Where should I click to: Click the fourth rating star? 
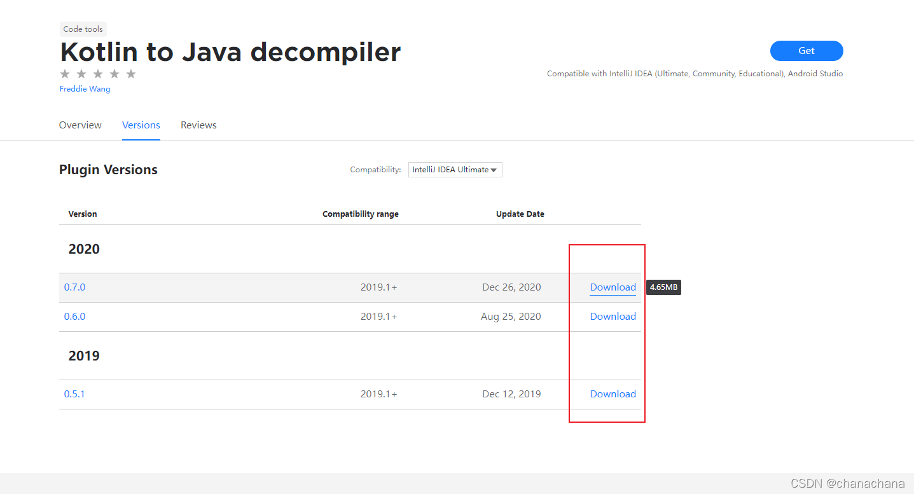click(x=114, y=74)
